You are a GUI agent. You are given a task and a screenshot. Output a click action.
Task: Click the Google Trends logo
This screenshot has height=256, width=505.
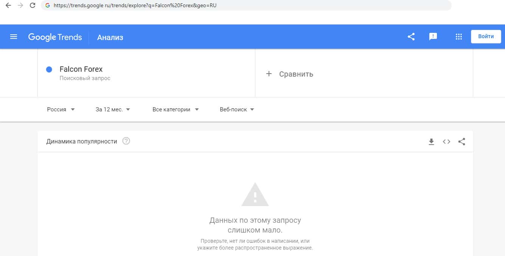click(x=55, y=37)
